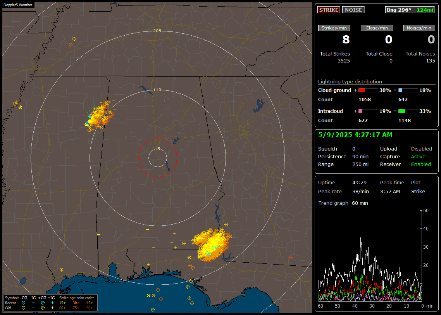This screenshot has height=315, width=441.
Task: Click the Intracloud count 1148
Action: point(405,121)
